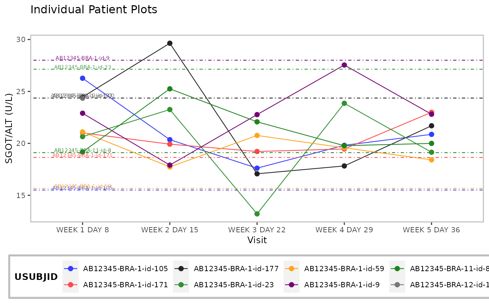This screenshot has width=489, height=303.
Task: Click the USUBJID legend title
Action: (36, 277)
